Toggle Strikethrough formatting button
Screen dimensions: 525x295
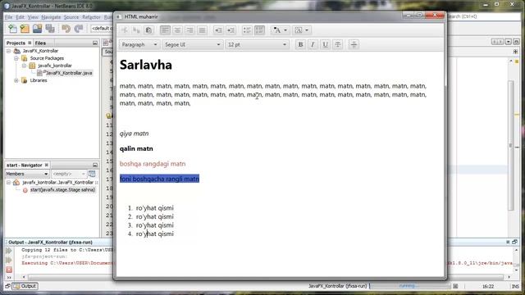pyautogui.click(x=337, y=44)
